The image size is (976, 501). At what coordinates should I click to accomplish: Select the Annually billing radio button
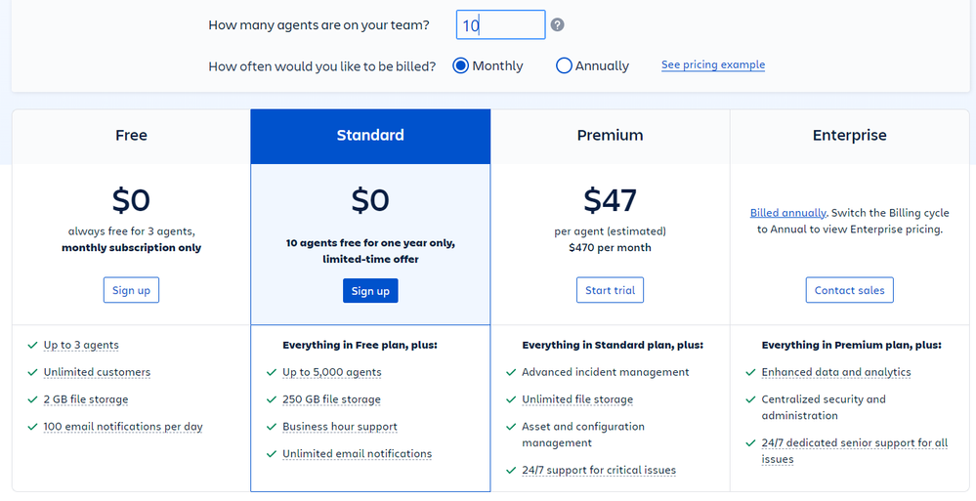(564, 66)
